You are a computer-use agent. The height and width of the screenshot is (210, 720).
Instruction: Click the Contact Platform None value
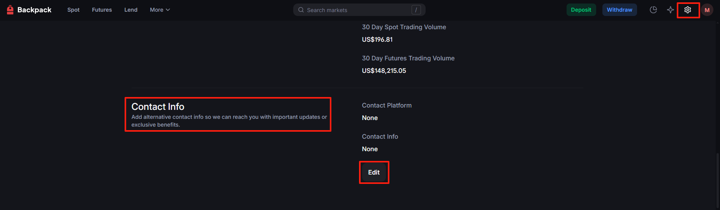point(370,118)
